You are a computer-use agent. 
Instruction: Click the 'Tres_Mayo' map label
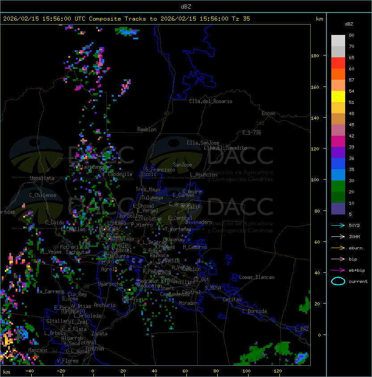coord(148,189)
